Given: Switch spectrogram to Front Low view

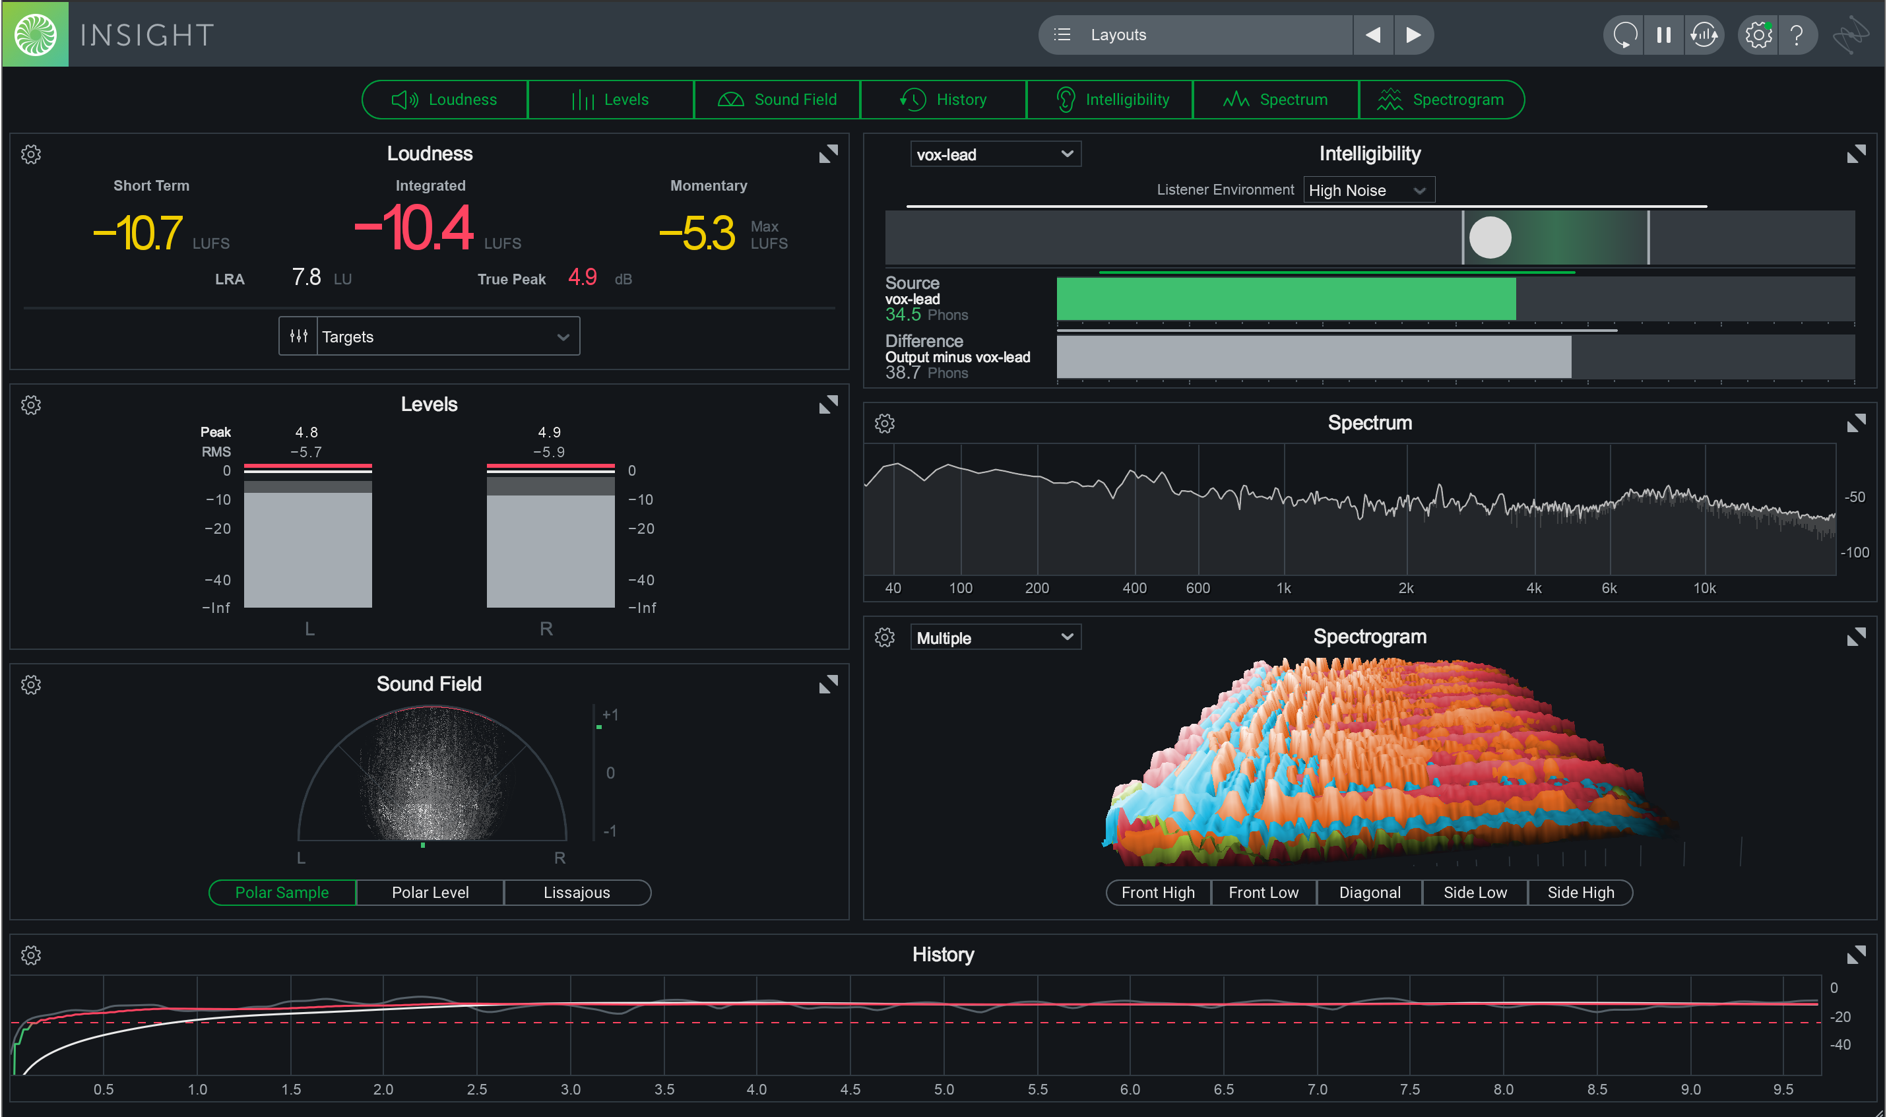Looking at the screenshot, I should tap(1263, 893).
